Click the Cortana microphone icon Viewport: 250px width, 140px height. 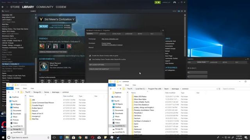coord(48,137)
